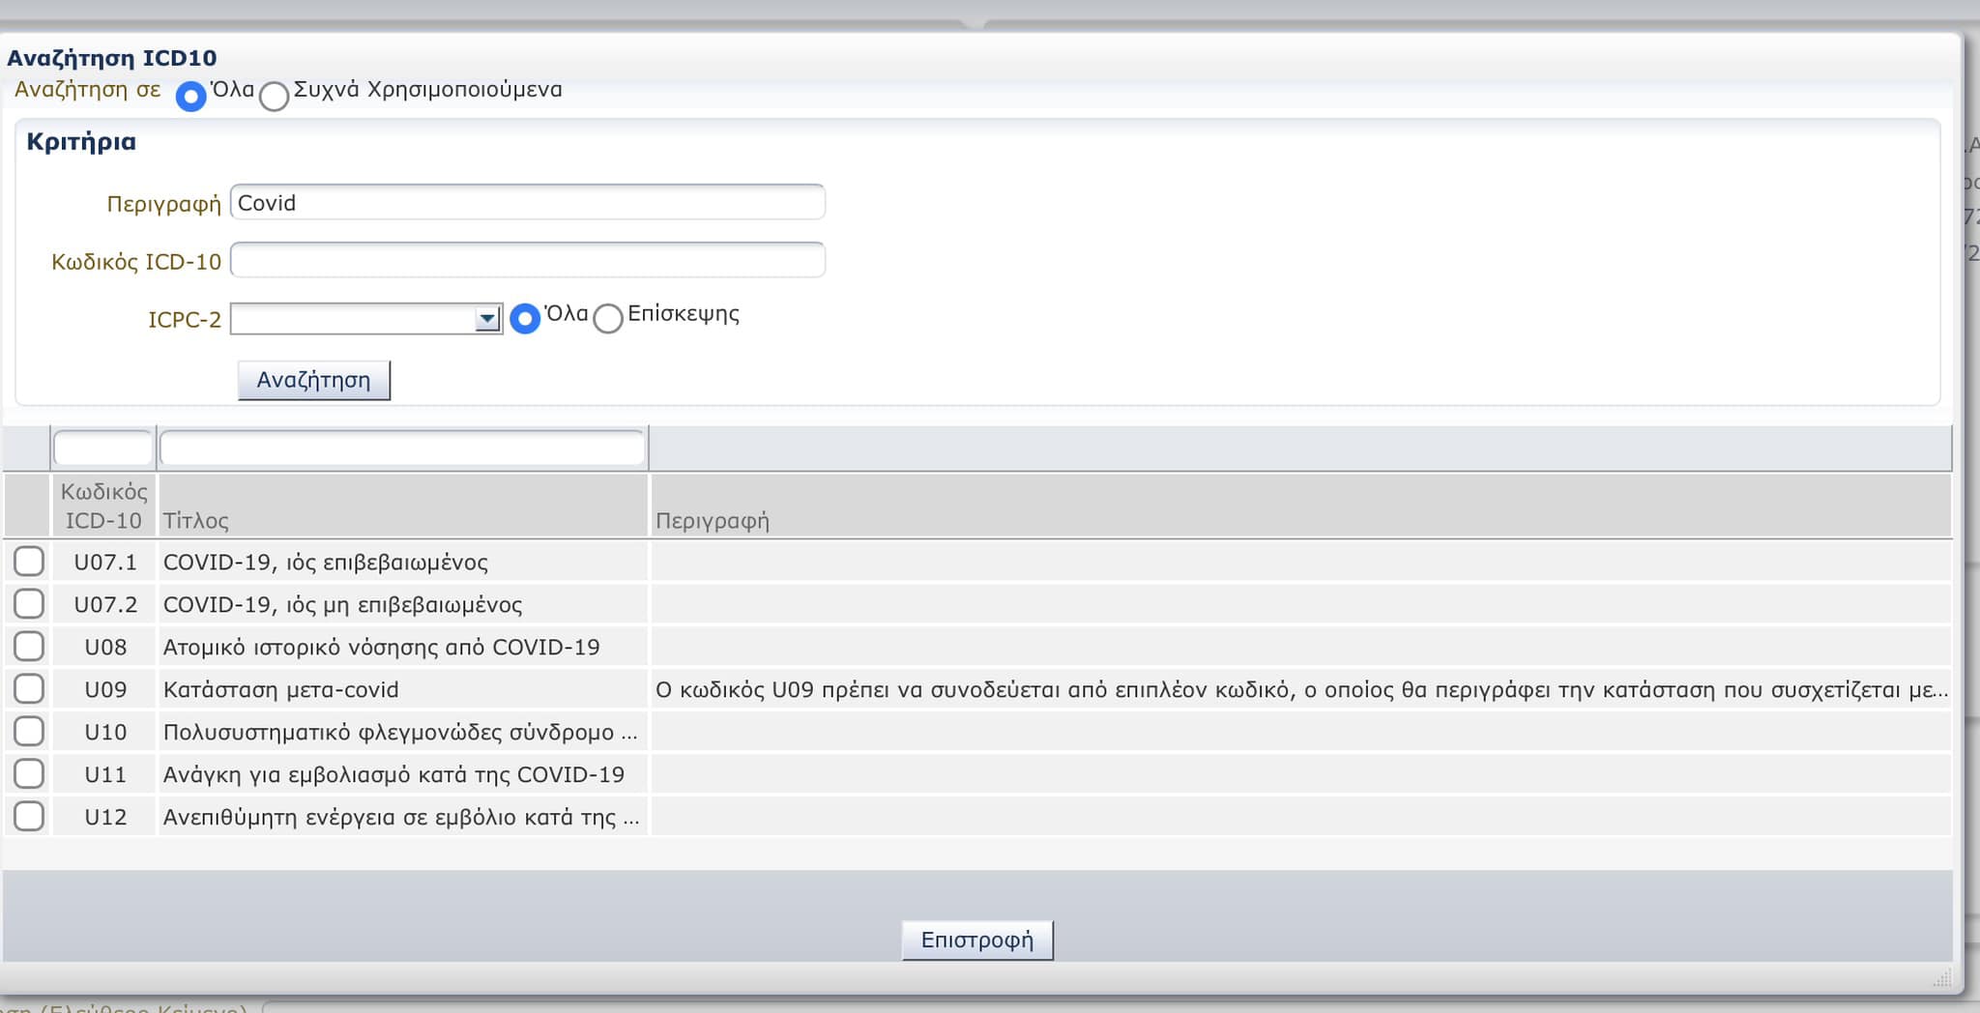The width and height of the screenshot is (1980, 1013).
Task: Tick checkbox for U07.1 confirmed COVID-19
Action: pyautogui.click(x=29, y=562)
